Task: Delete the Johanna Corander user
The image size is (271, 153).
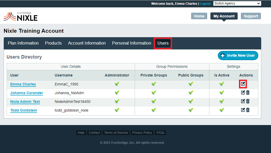Action: point(248,93)
